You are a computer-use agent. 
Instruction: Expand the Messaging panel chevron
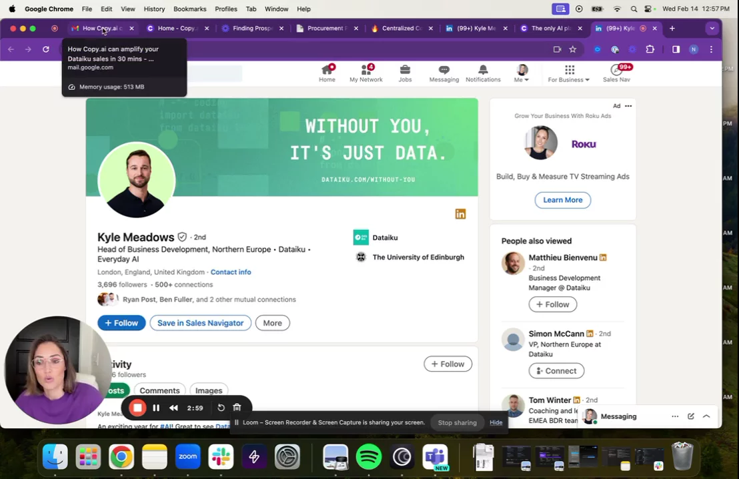[706, 416]
